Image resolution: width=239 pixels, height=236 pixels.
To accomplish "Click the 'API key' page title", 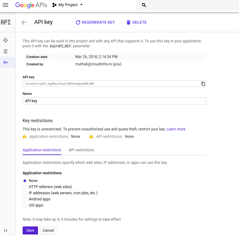I will [x=43, y=22].
